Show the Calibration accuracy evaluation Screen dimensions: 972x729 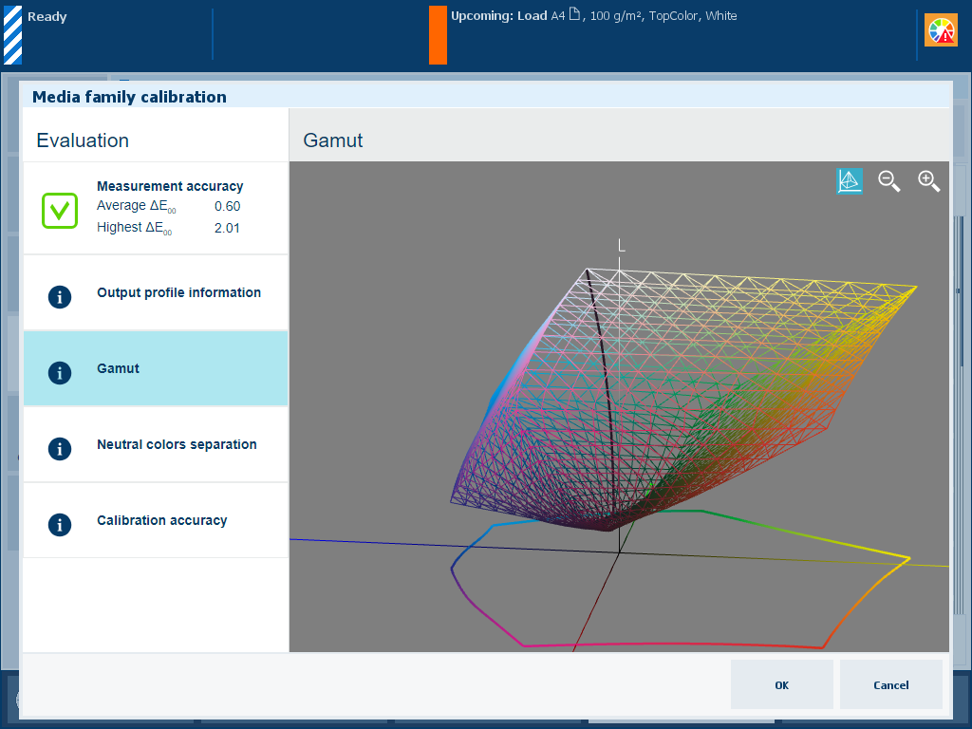(x=162, y=521)
